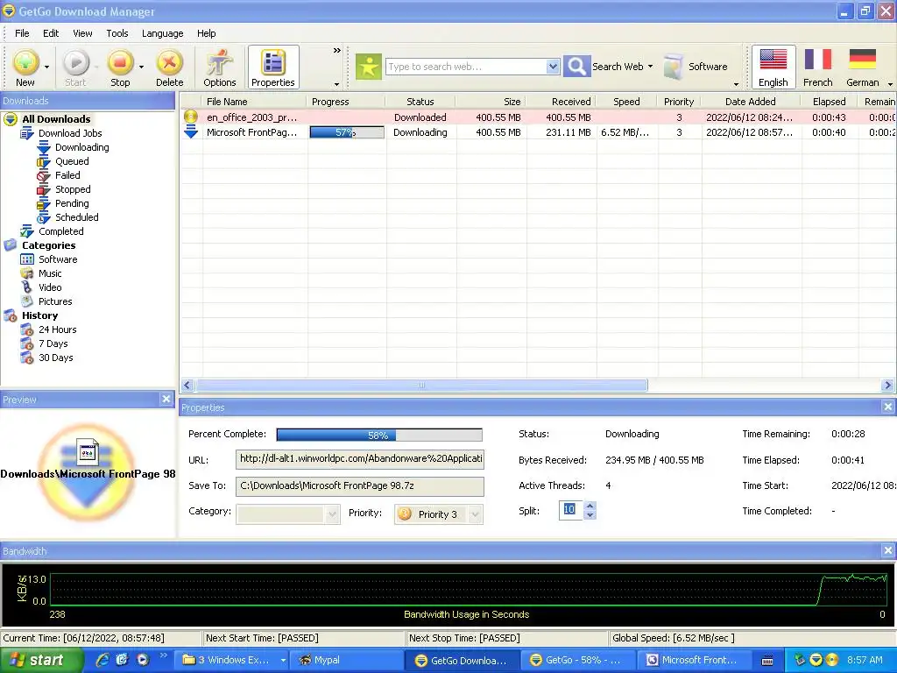Select the Scheduled filter
897x673 pixels.
coord(77,217)
